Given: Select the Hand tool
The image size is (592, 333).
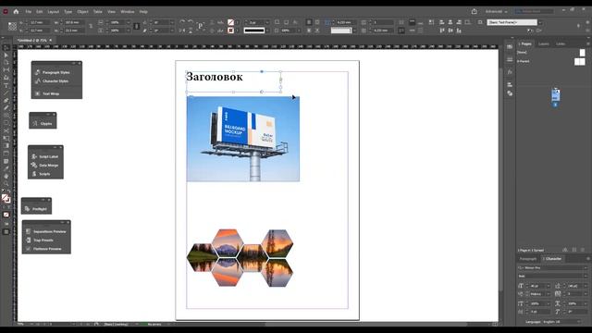Looking at the screenshot, I should click(6, 176).
